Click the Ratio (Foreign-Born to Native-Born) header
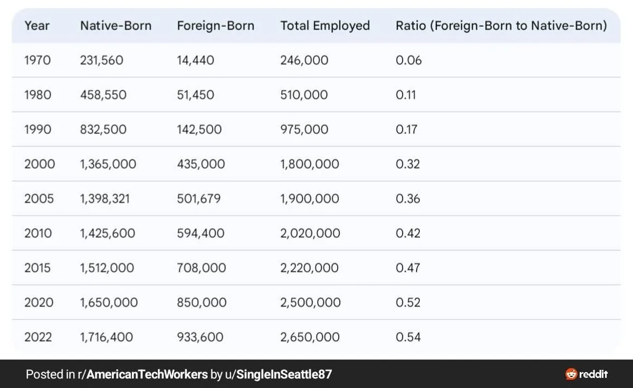Screen dimensions: 633x388 pyautogui.click(x=501, y=26)
